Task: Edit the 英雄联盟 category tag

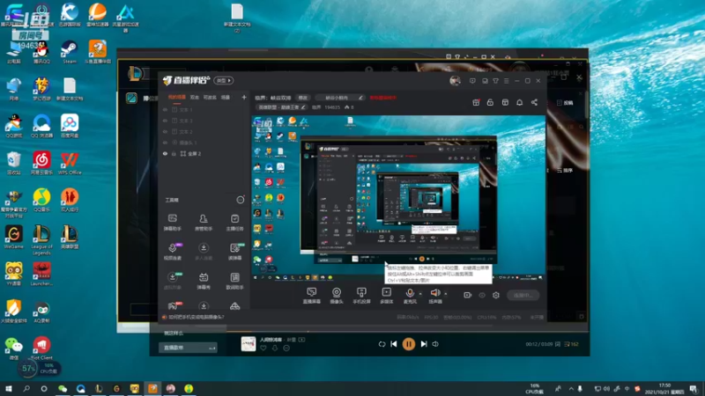Action: pos(281,107)
